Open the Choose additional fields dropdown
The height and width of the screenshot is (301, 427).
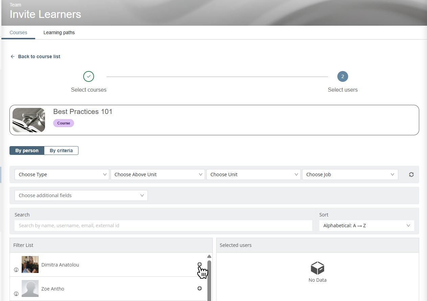click(x=81, y=195)
